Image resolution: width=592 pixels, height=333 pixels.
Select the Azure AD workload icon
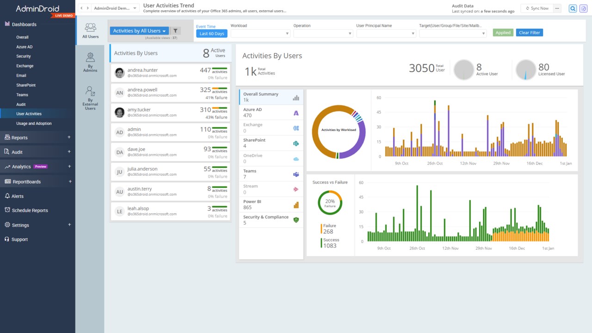[296, 112]
